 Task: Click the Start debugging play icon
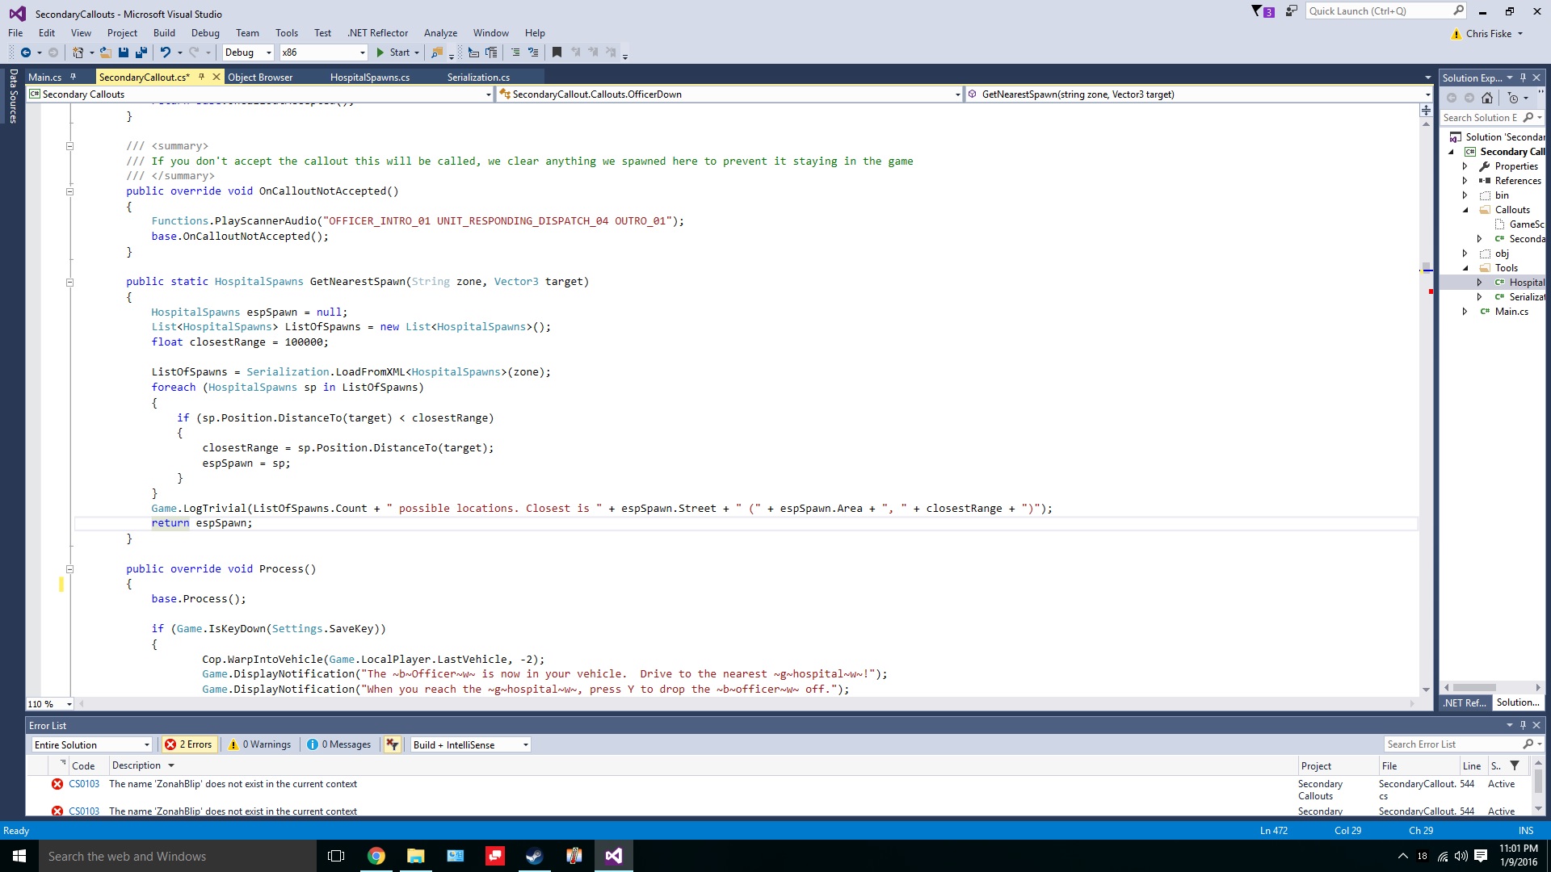380,52
